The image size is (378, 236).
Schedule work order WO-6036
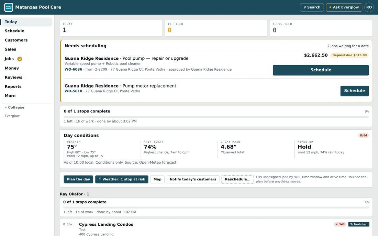coord(321,70)
